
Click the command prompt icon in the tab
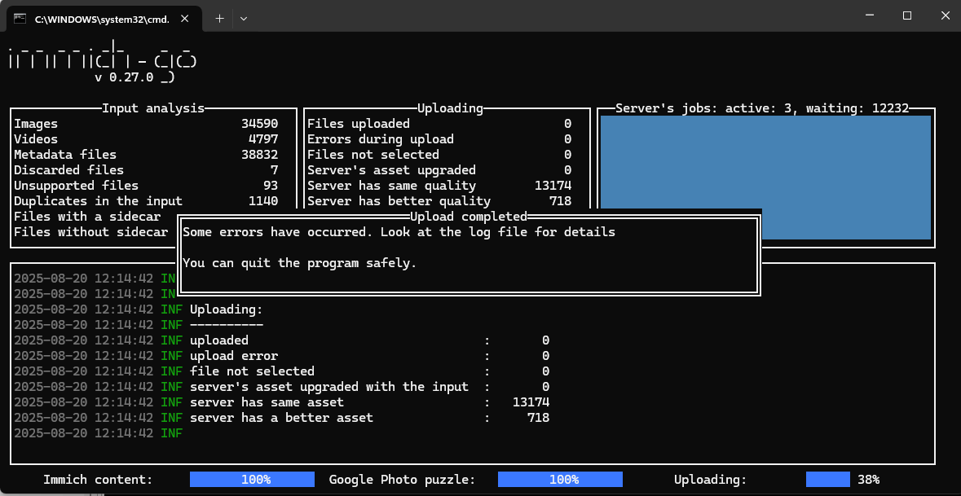point(20,19)
